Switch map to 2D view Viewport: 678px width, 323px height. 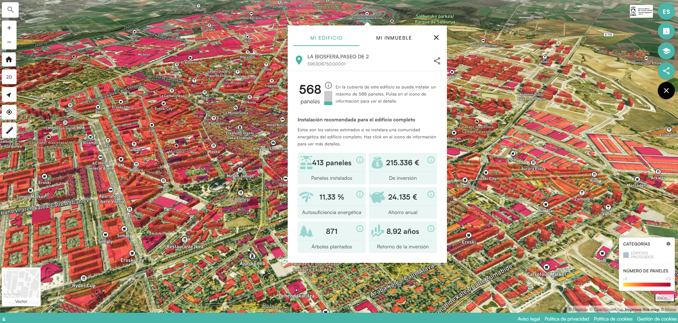pos(9,77)
